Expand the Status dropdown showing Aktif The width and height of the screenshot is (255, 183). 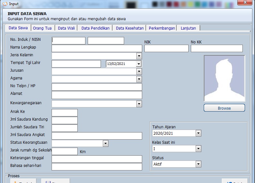coord(198,164)
